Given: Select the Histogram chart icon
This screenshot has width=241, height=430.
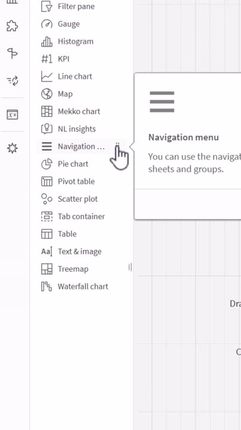Looking at the screenshot, I should [x=47, y=41].
